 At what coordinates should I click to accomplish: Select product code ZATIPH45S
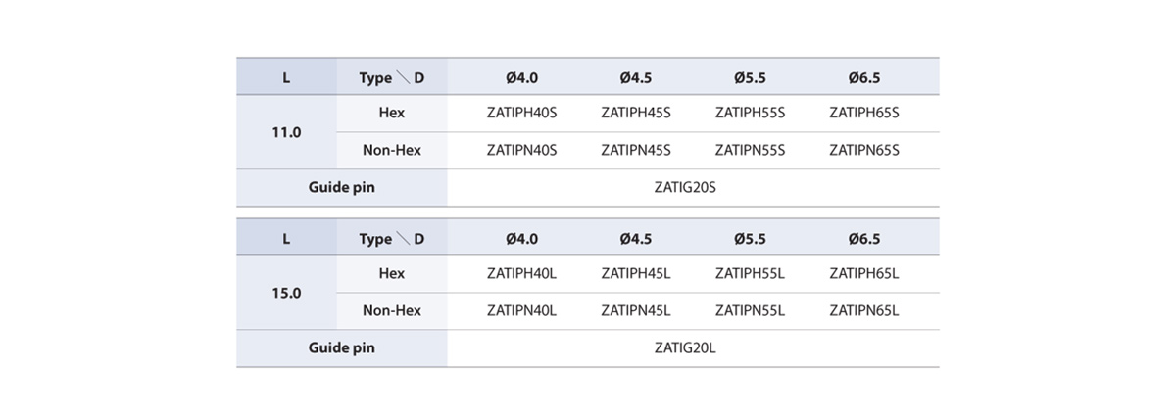pos(636,113)
